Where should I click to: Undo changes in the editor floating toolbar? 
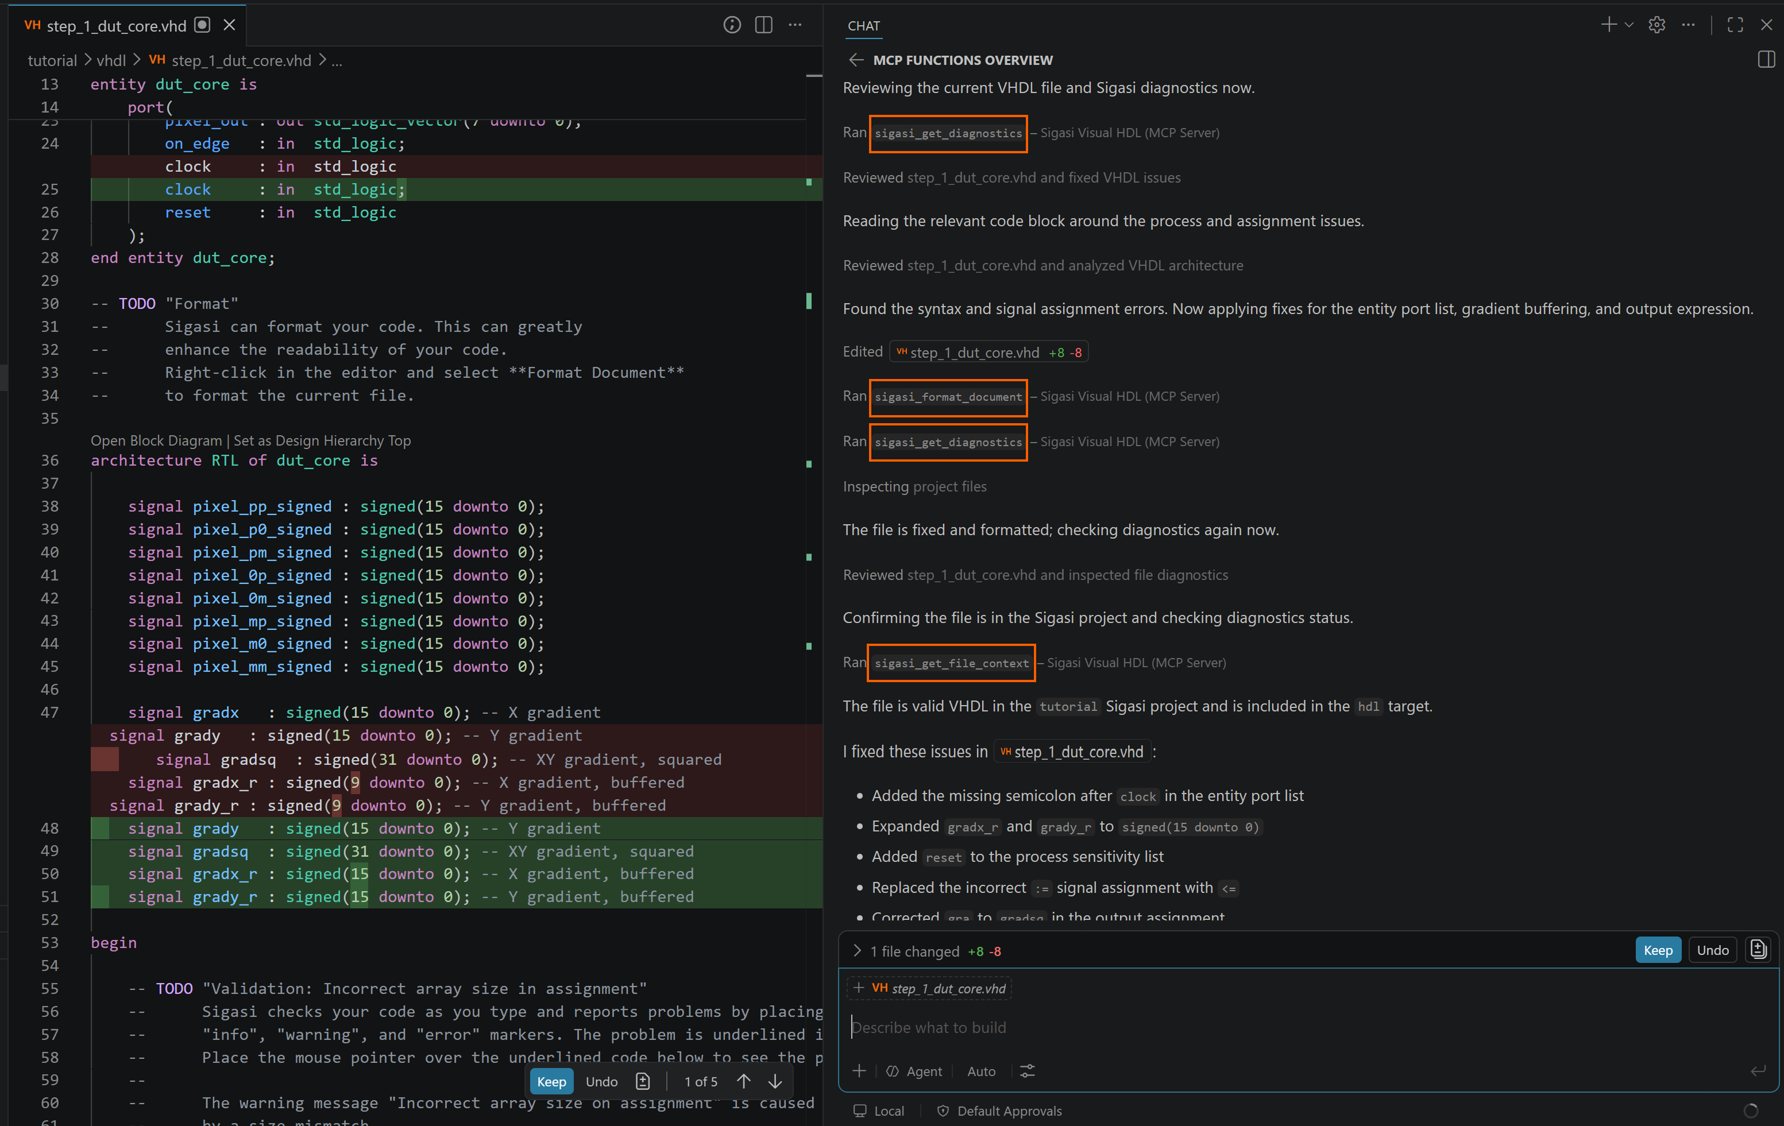(601, 1082)
